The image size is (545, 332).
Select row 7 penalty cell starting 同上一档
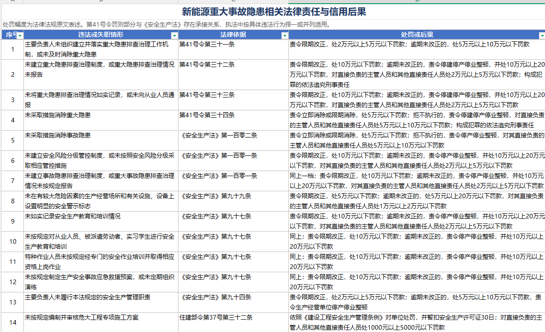tap(417, 181)
